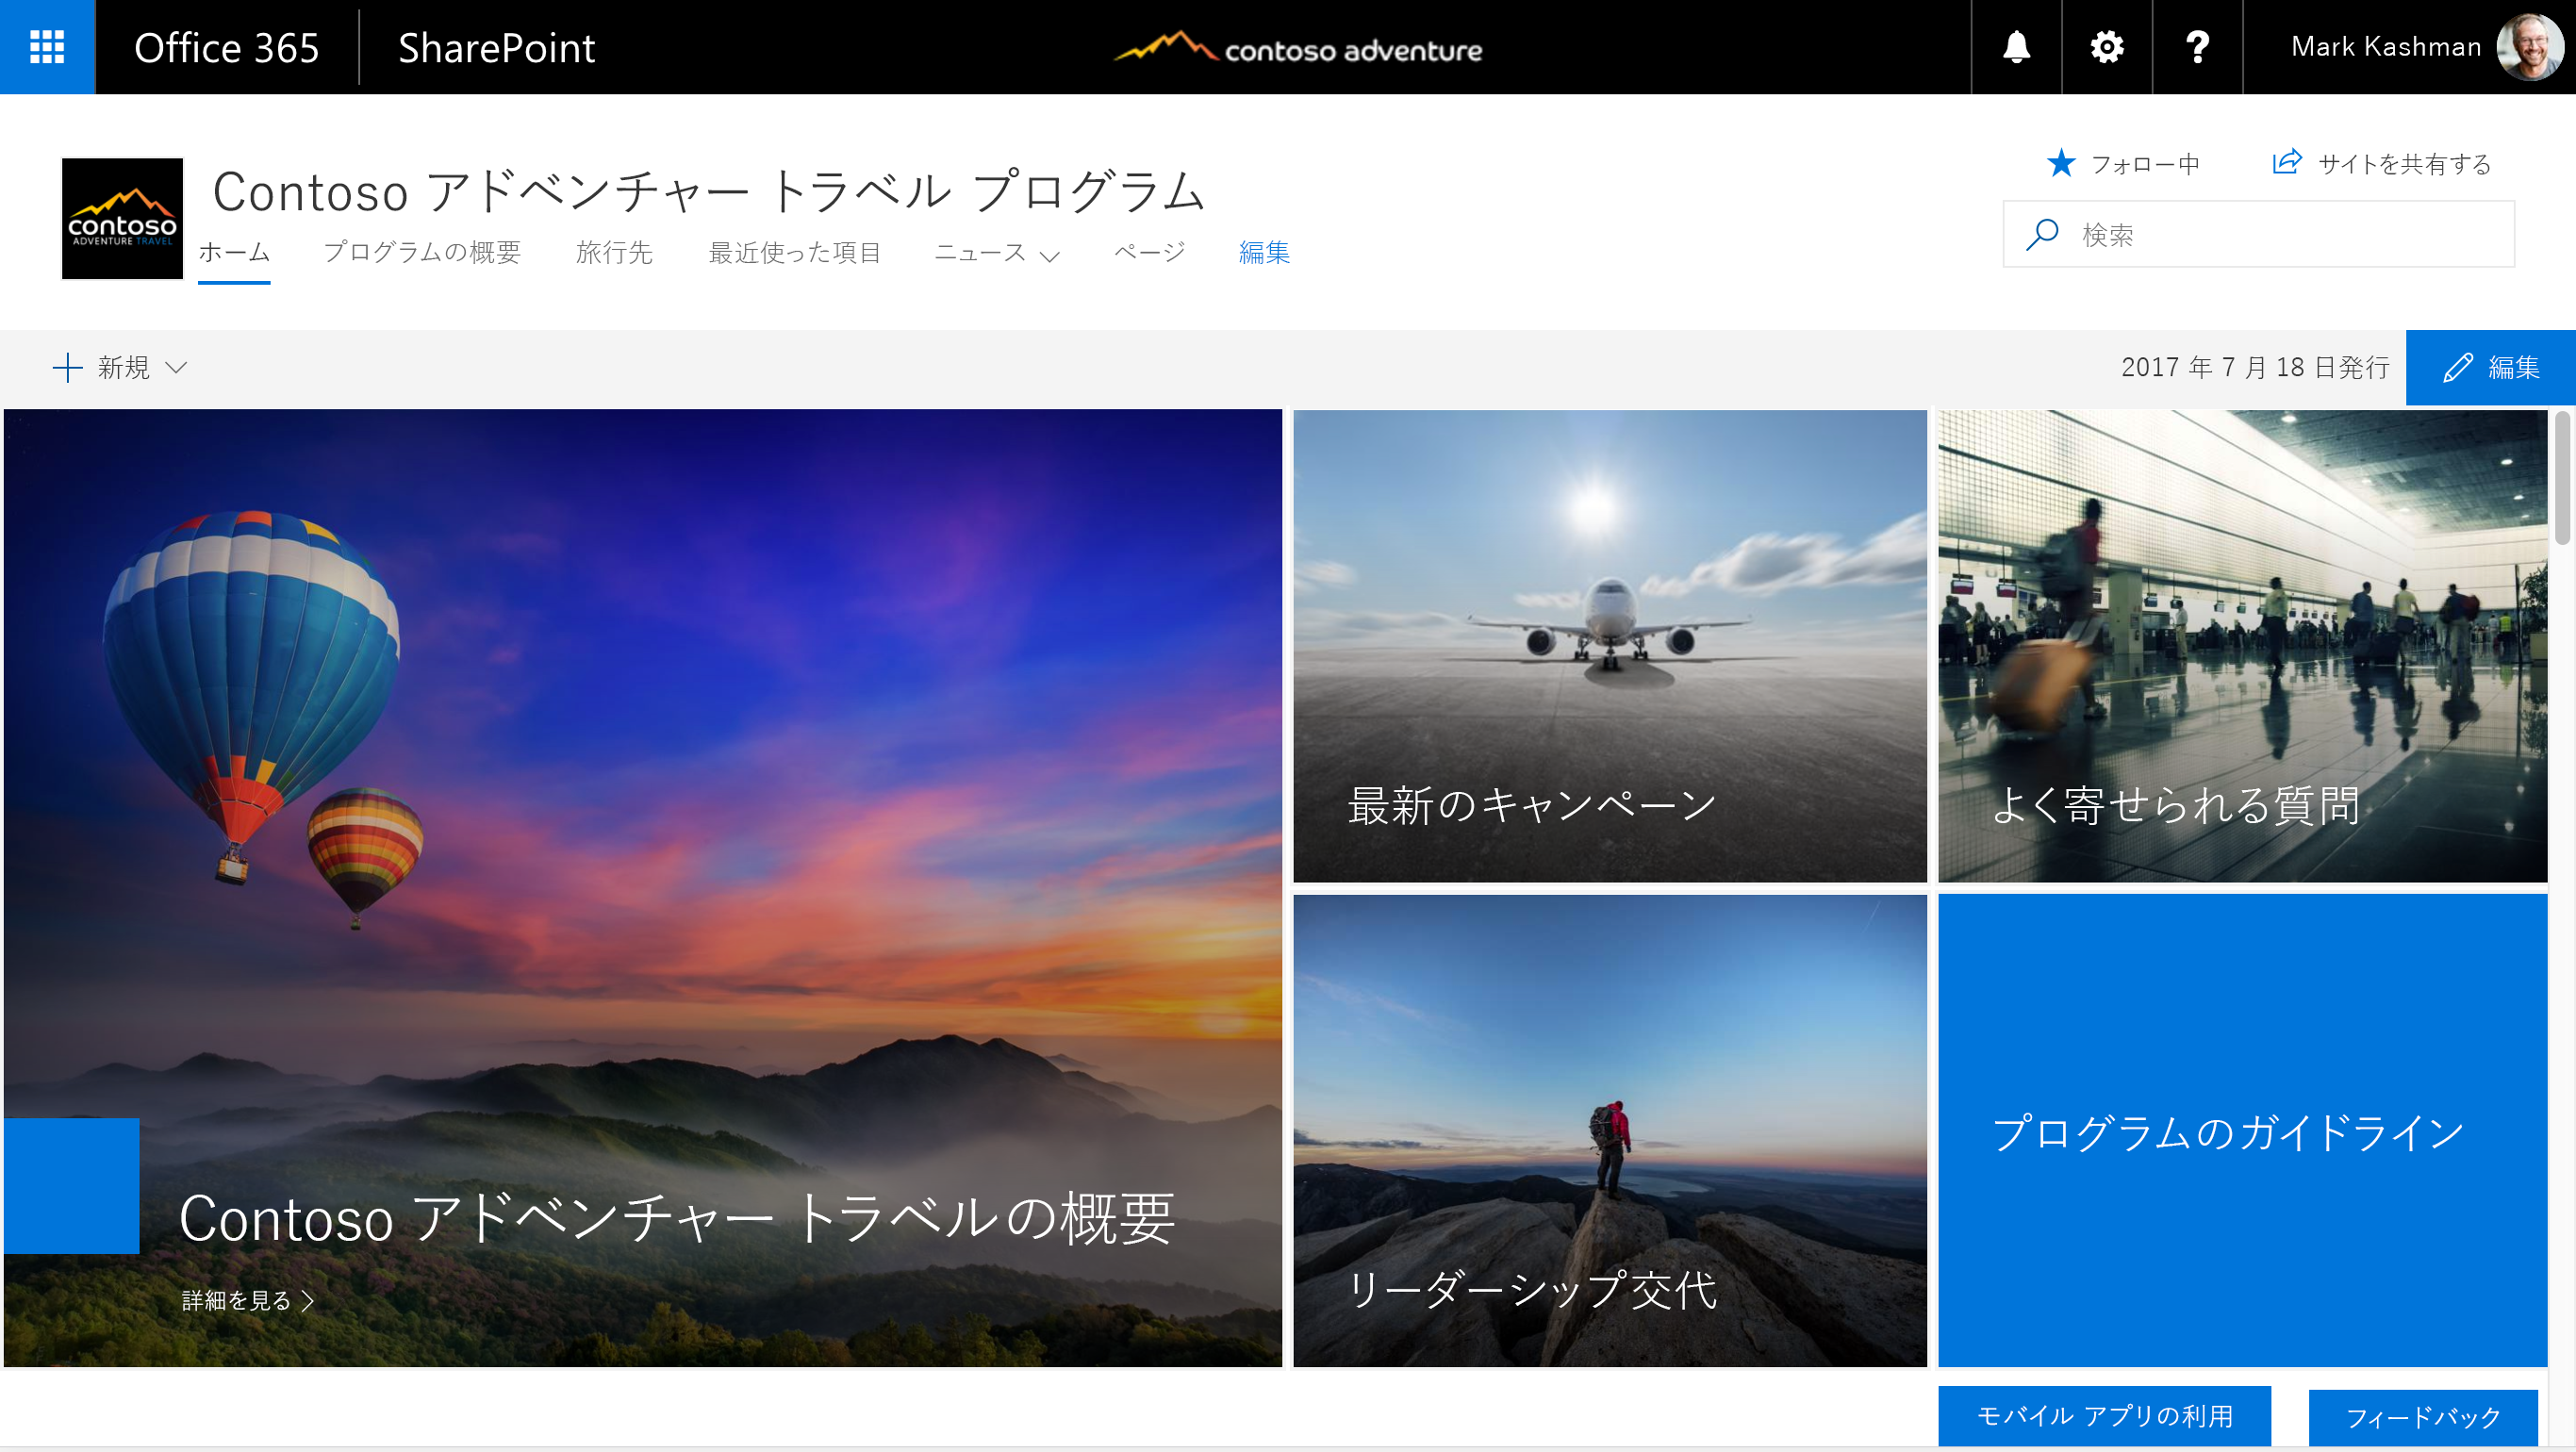This screenshot has width=2576, height=1452.
Task: Click the 詳細を見る link
Action: pyautogui.click(x=246, y=1302)
